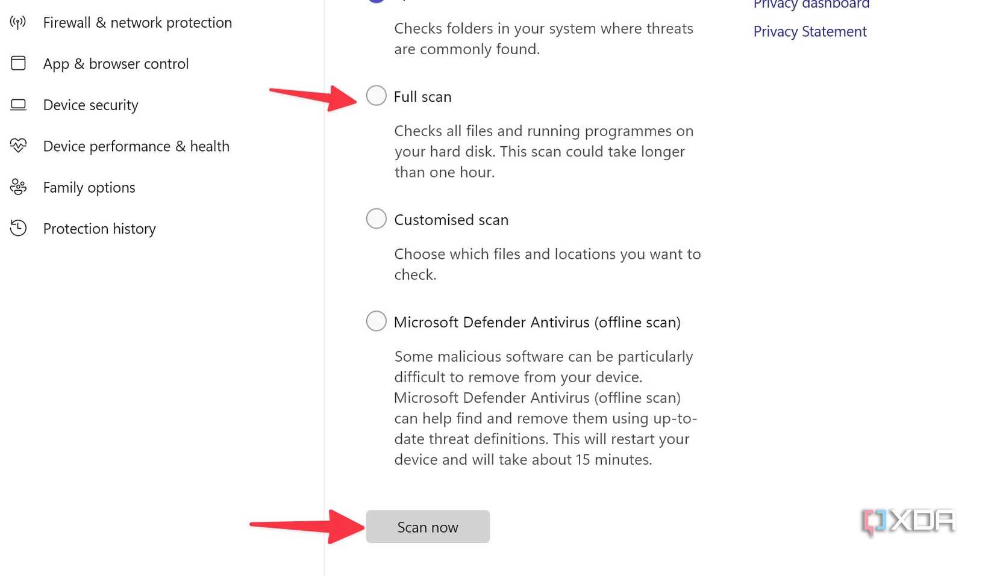Screen dimensions: 994x576
Task: Open the Device security text label
Action: pos(90,105)
